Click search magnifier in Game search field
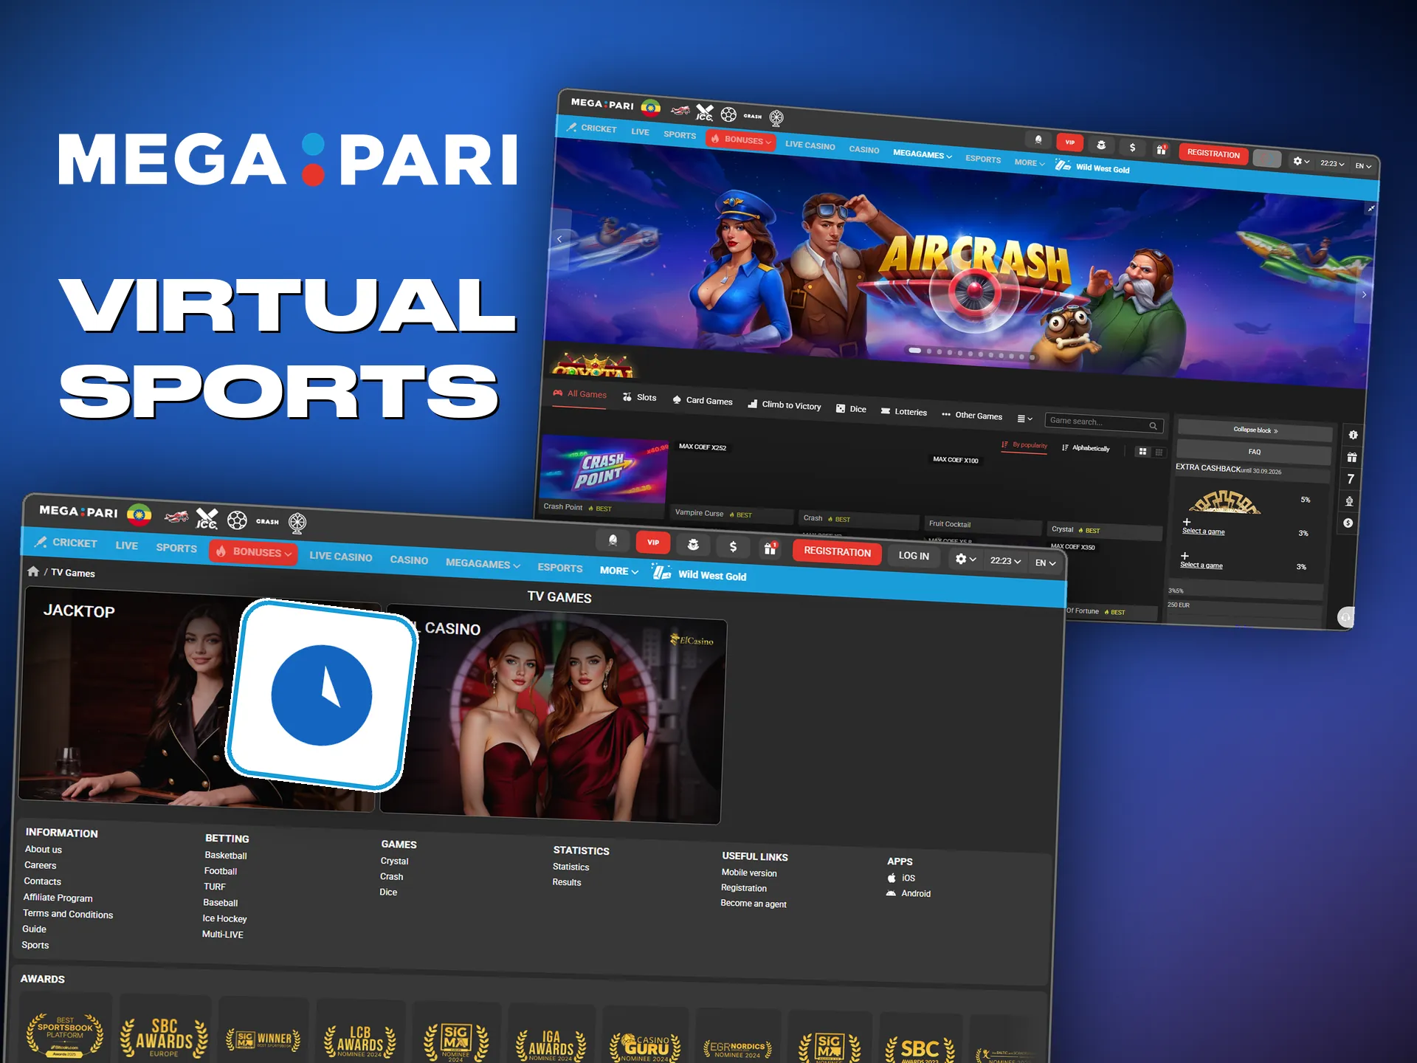 (x=1153, y=426)
